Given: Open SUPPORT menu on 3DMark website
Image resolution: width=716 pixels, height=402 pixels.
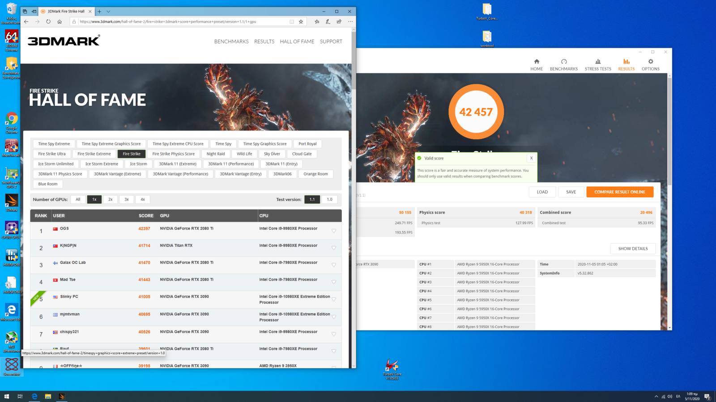Looking at the screenshot, I should pos(331,42).
